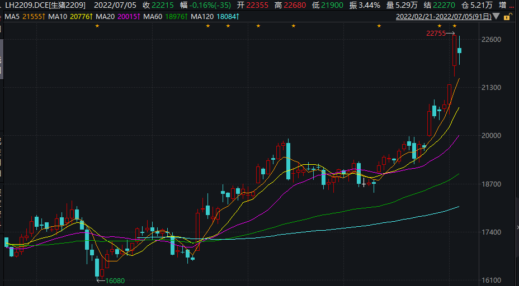This screenshot has height=286, width=519.
Task: Click the 22755 high price arrow
Action: pos(448,34)
